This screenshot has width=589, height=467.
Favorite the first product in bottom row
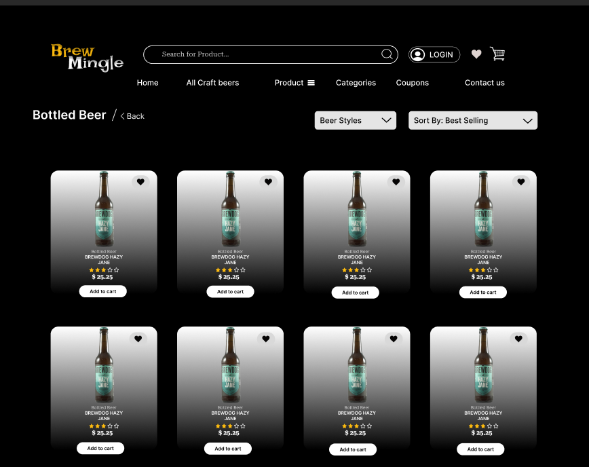(138, 339)
